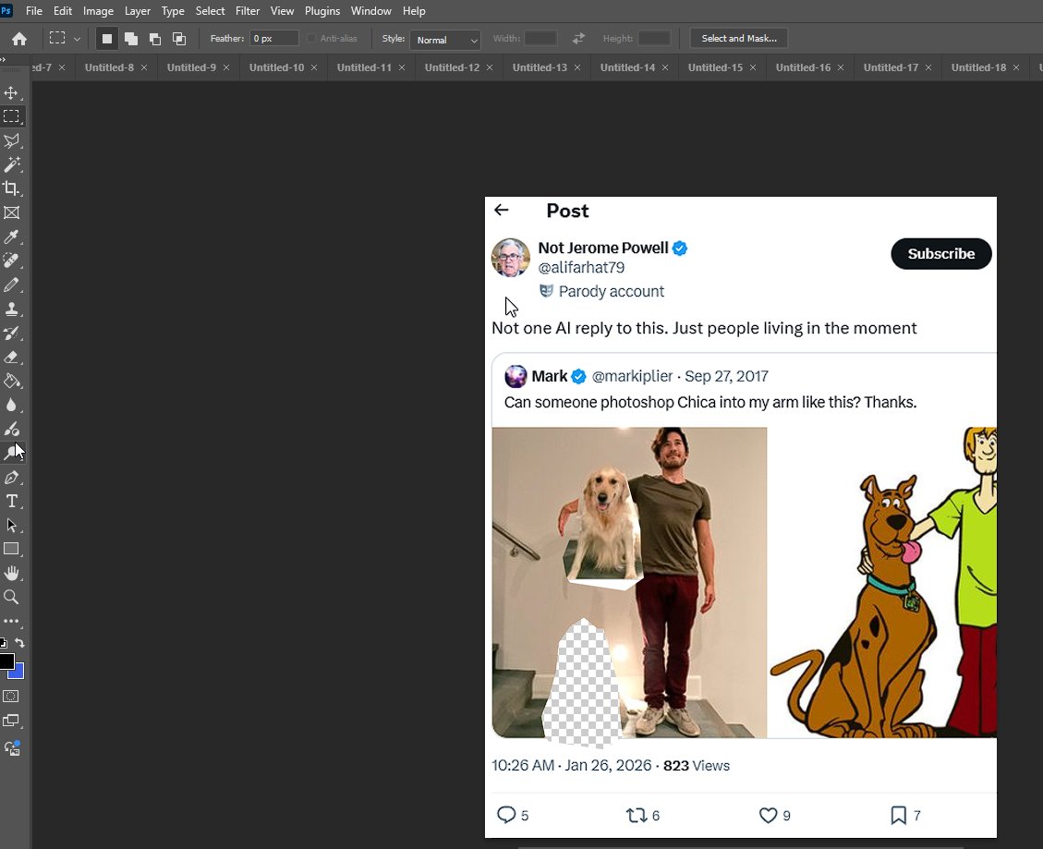Select the Crop tool
The width and height of the screenshot is (1043, 849).
(x=11, y=188)
